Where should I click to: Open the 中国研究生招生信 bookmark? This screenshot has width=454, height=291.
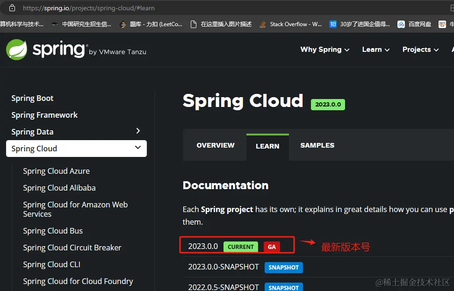point(81,24)
